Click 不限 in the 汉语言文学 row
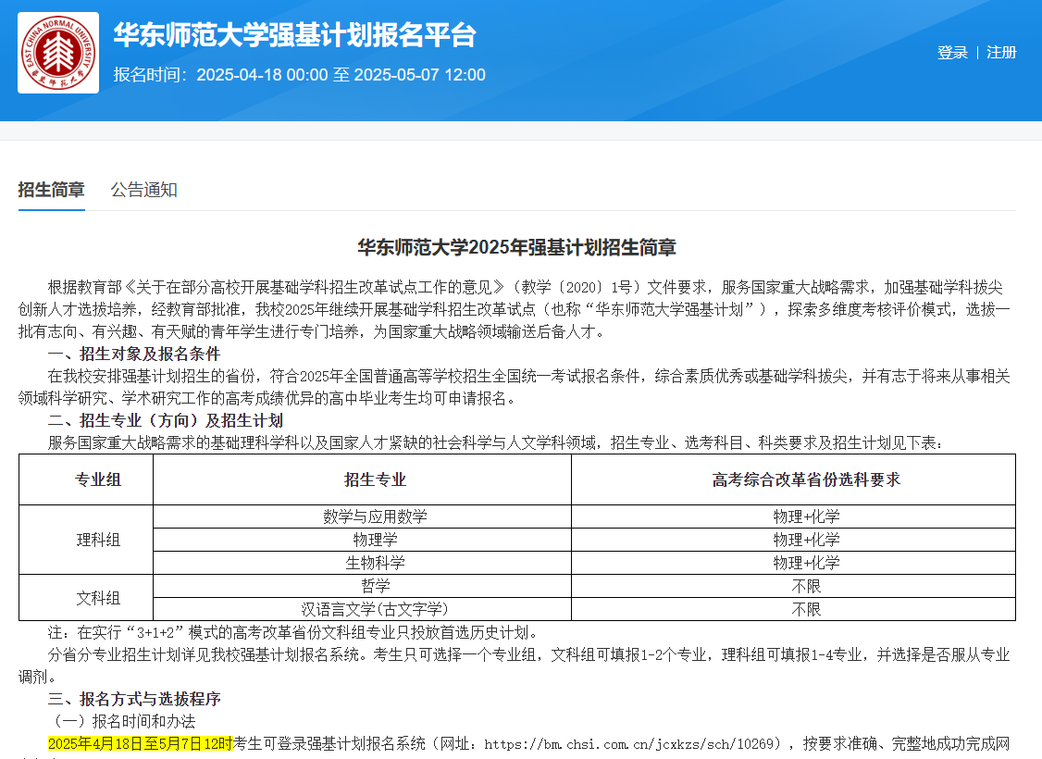Viewport: 1042px width, 759px height. coord(793,609)
